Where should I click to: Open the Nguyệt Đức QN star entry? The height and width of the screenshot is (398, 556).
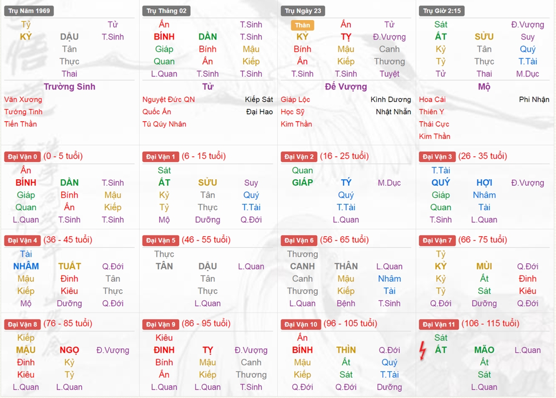(x=169, y=100)
